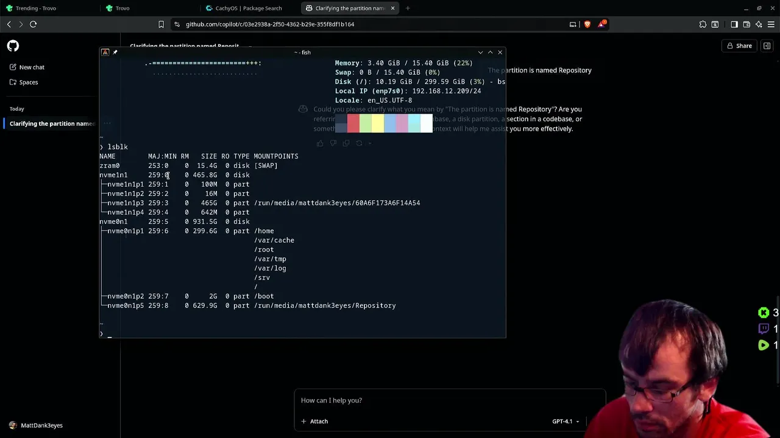Reload the page with the refresh icon

tap(34, 24)
